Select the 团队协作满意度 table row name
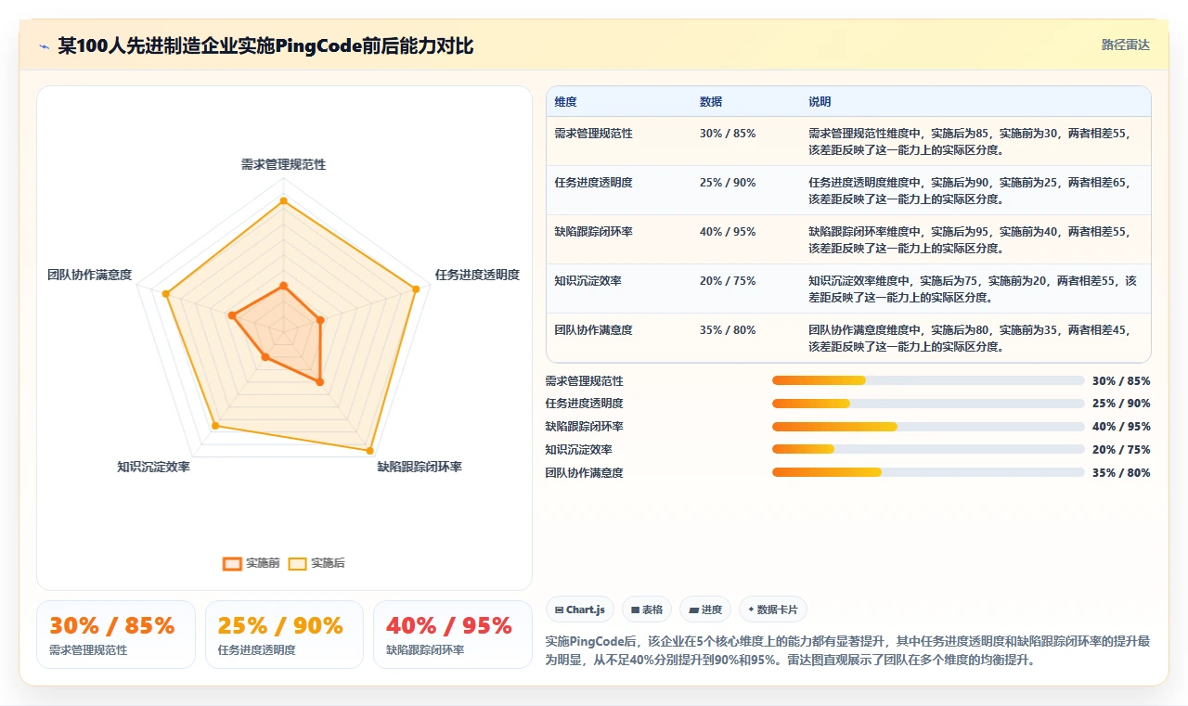Screen dimensions: 1188x706 coord(593,330)
